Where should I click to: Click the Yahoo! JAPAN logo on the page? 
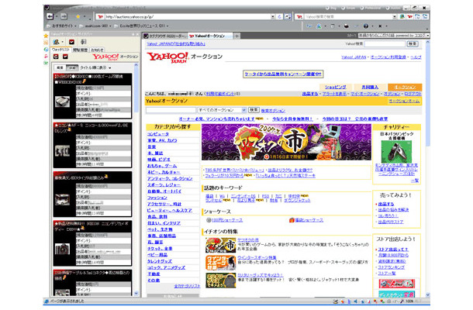point(167,57)
